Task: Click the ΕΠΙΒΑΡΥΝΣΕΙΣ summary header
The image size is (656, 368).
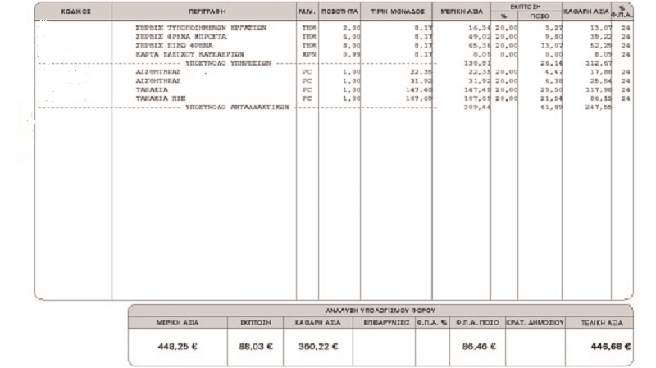Action: tap(386, 323)
